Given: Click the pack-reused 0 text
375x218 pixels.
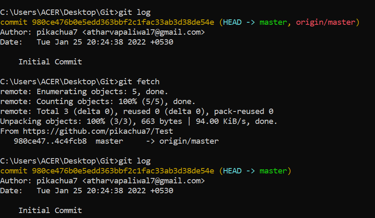Looking at the screenshot, I should [x=246, y=111].
